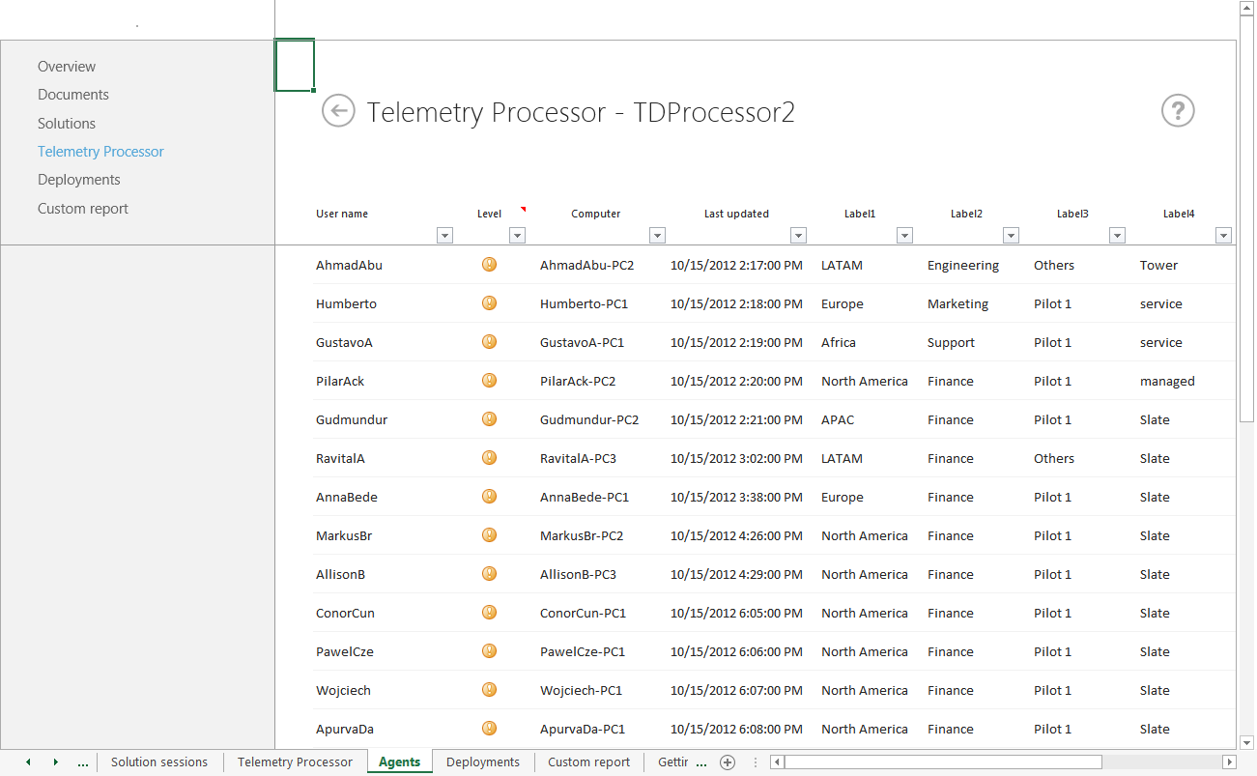The width and height of the screenshot is (1257, 776).
Task: Open the Overview page from the sidebar
Action: point(66,66)
